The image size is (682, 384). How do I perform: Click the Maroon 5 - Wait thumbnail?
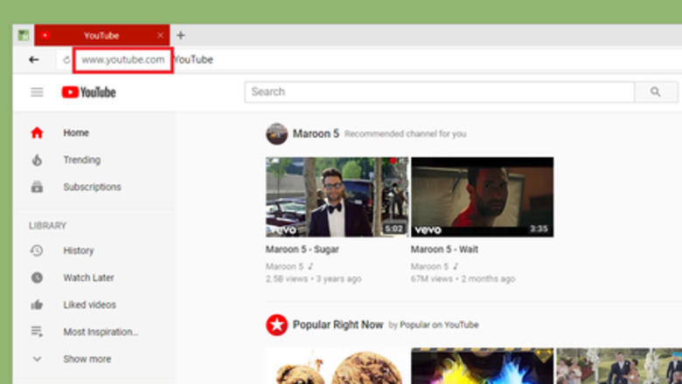482,197
